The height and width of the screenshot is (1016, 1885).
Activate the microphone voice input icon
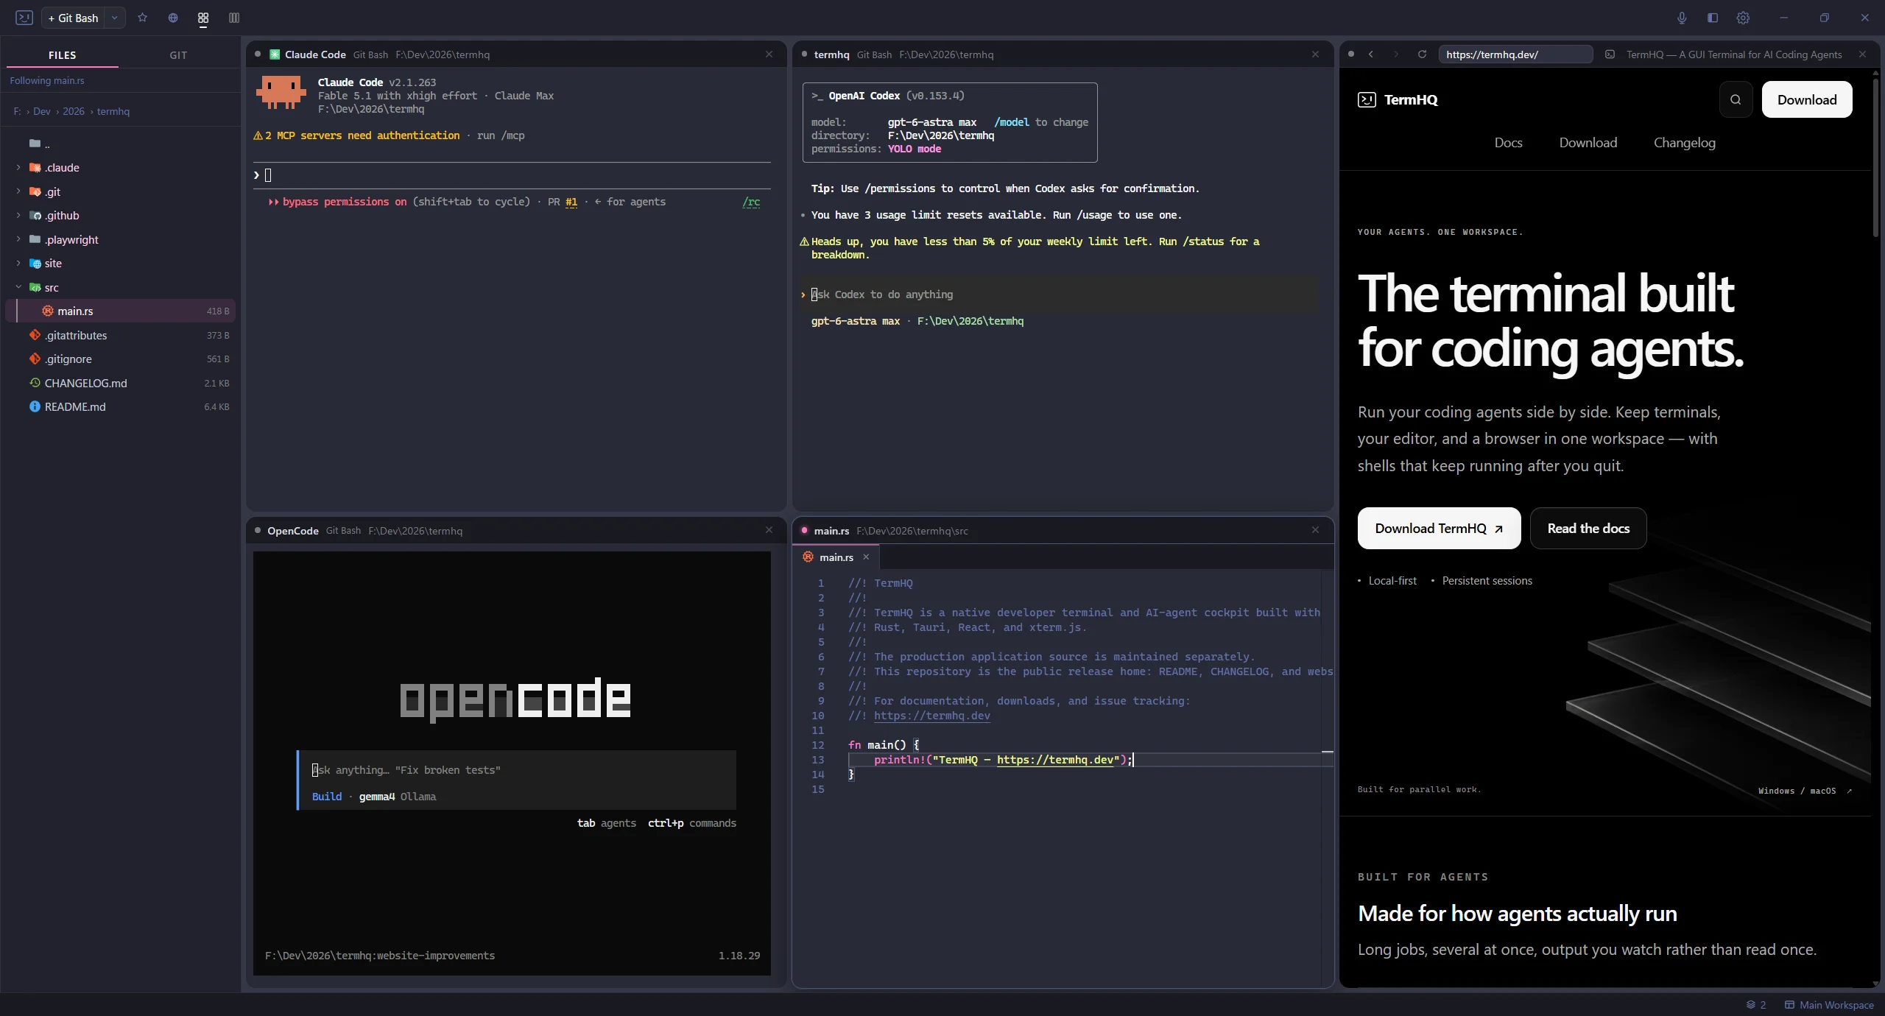[1682, 18]
